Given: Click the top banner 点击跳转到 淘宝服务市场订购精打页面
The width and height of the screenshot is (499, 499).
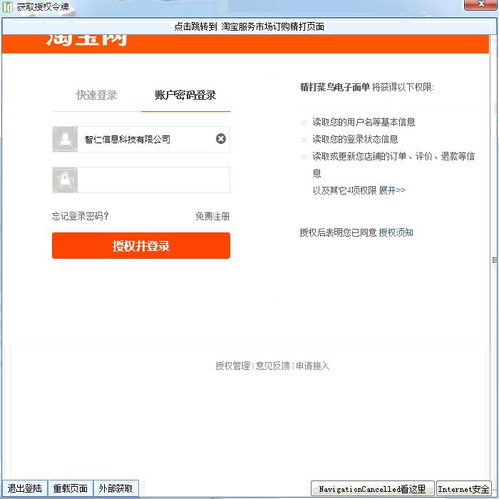Looking at the screenshot, I should pyautogui.click(x=249, y=26).
